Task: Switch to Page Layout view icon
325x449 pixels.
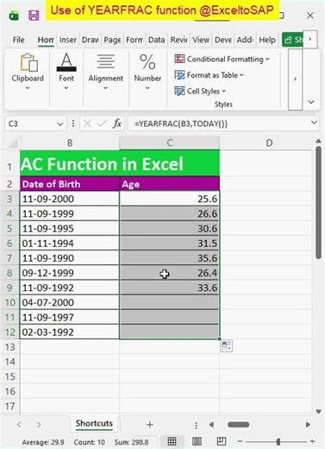Action: [x=197, y=441]
